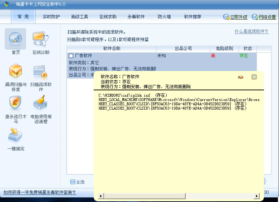Screen dimensions: 279x202
Task: Click the 未知 company cell
Action: click(x=162, y=56)
